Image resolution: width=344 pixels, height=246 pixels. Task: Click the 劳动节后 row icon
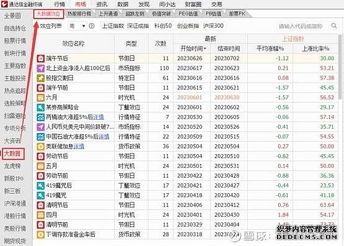tap(40, 157)
